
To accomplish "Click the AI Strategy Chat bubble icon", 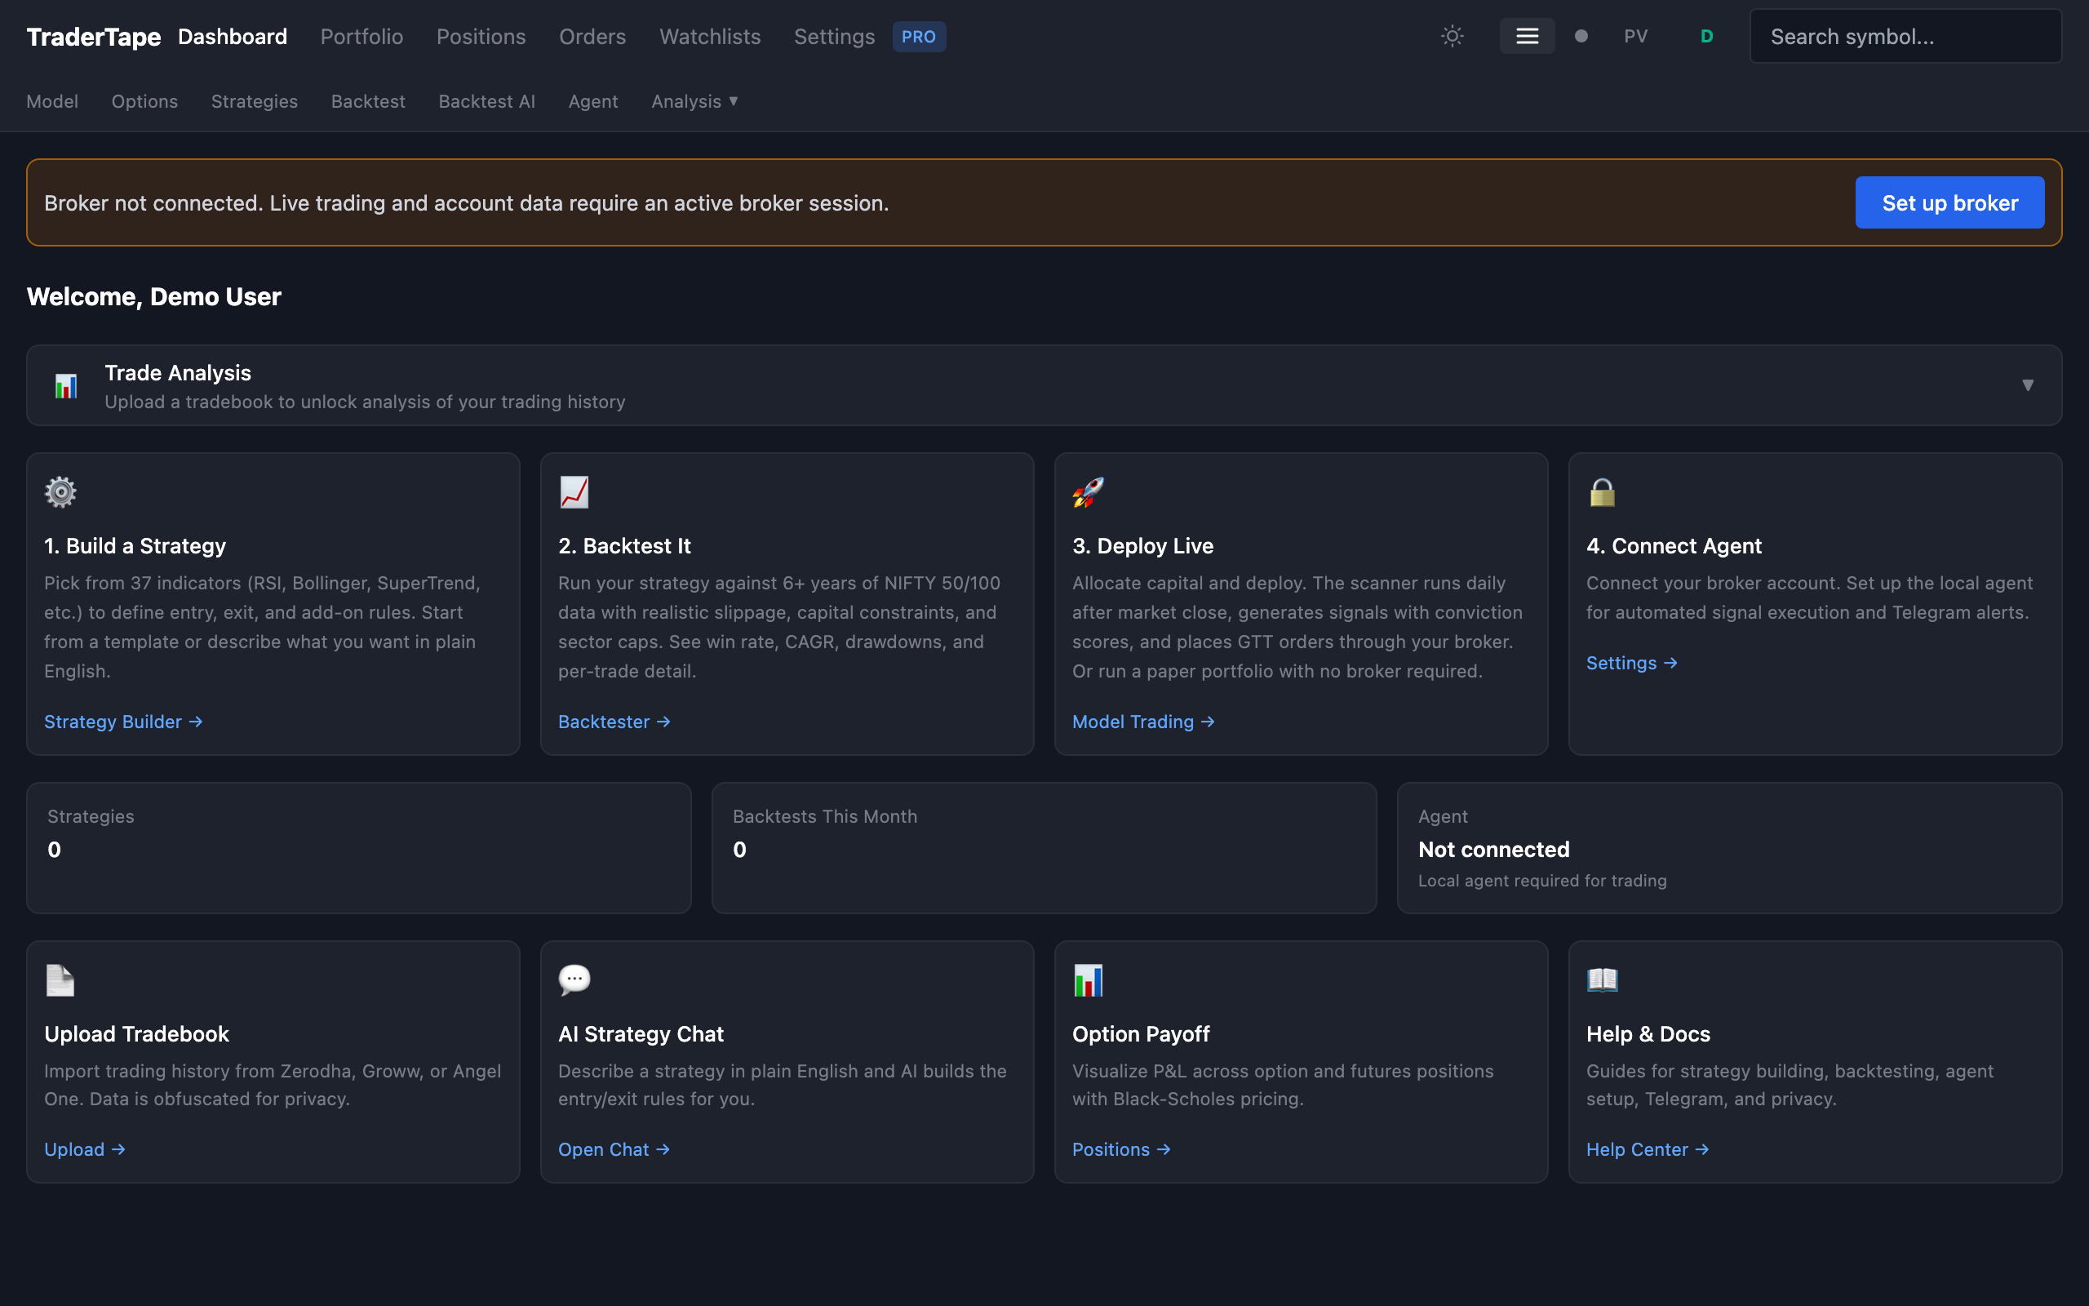I will [x=574, y=979].
